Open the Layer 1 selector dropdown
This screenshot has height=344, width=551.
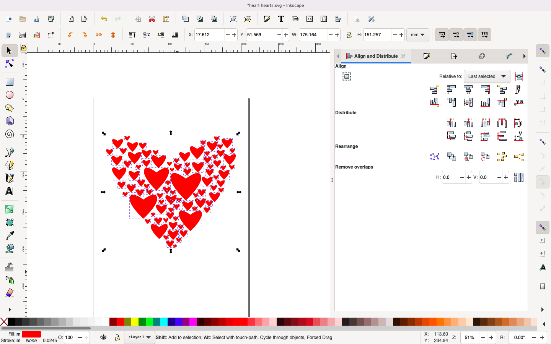[139, 338]
